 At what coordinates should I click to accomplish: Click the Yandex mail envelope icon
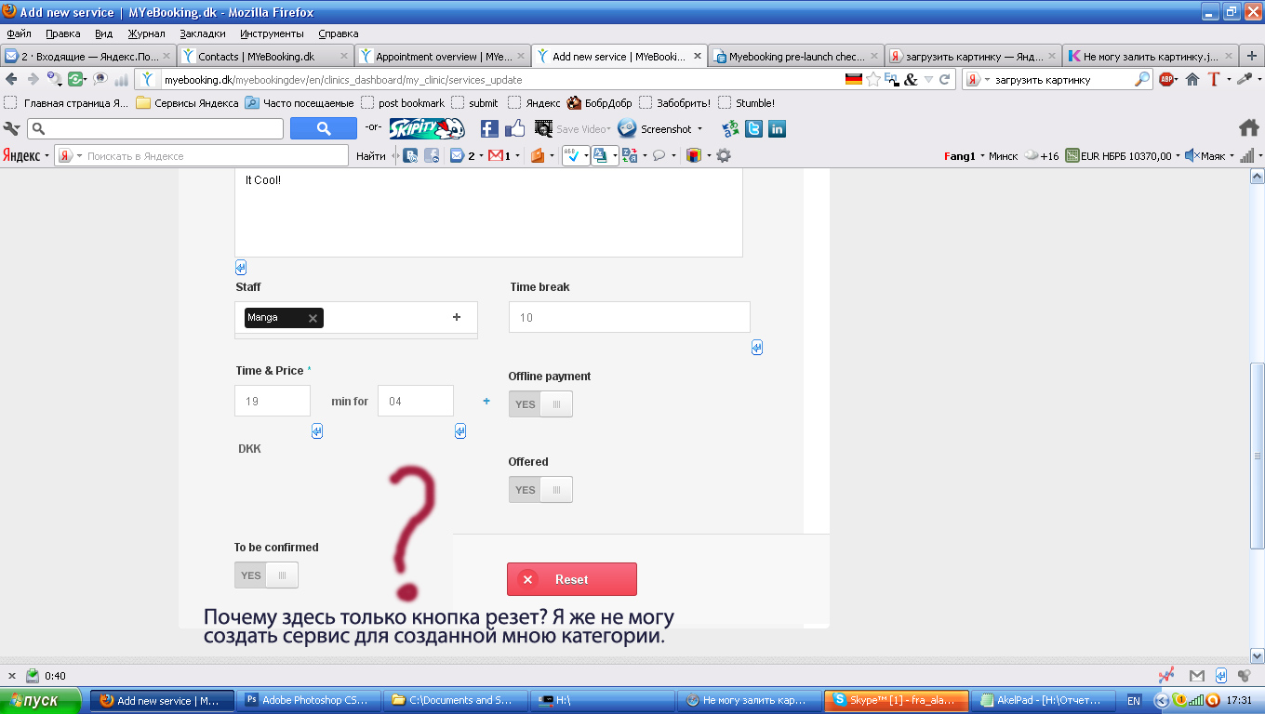pos(457,155)
